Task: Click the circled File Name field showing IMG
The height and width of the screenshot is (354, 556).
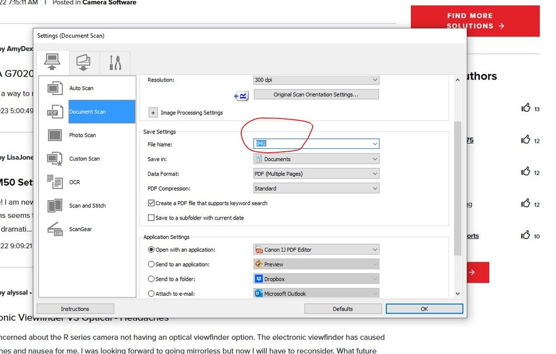Action: pos(312,143)
